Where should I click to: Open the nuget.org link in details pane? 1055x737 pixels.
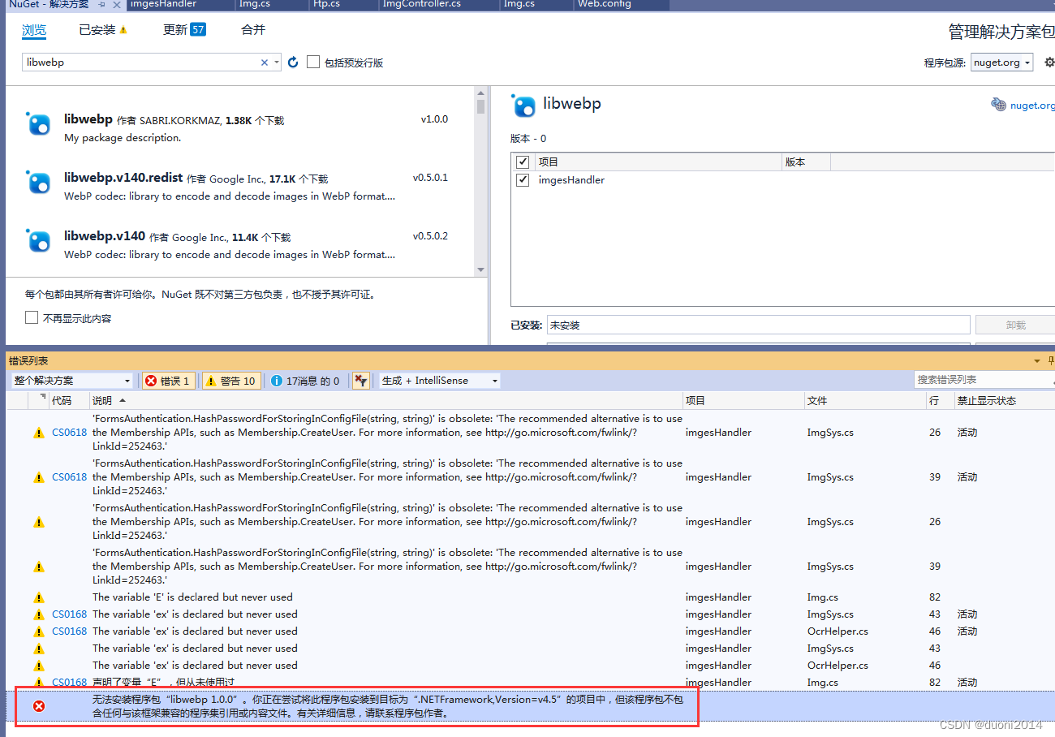point(1032,106)
